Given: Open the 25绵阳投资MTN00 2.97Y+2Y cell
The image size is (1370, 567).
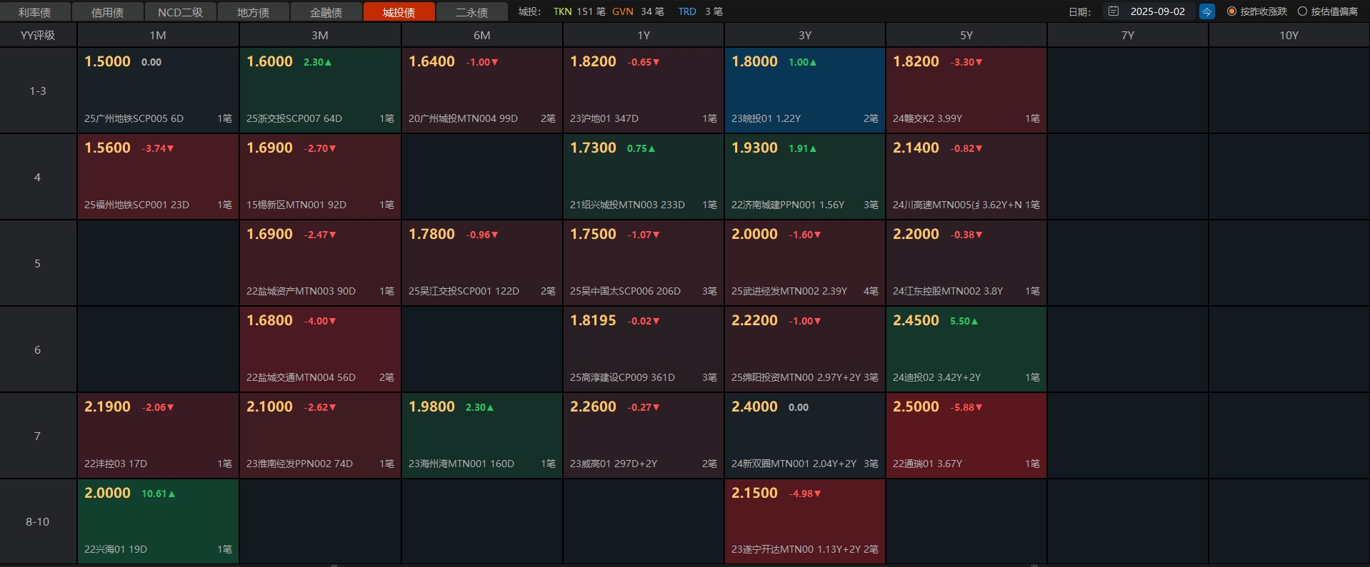Looking at the screenshot, I should [805, 349].
